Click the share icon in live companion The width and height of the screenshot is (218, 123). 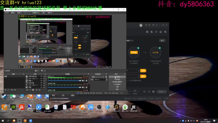(x=165, y=32)
